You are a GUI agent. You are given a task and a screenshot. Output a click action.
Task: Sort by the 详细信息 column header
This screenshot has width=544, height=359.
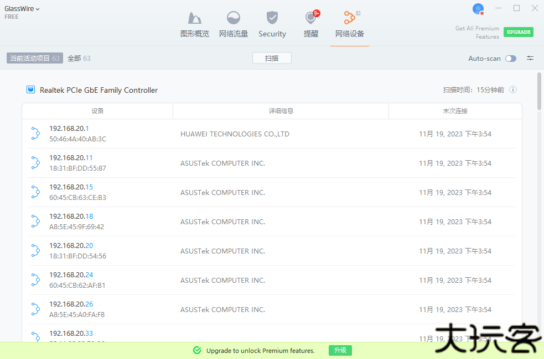coord(281,111)
